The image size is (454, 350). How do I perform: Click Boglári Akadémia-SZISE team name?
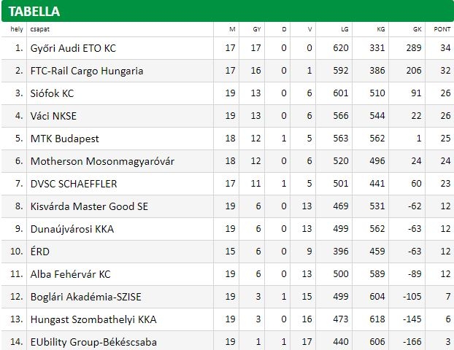click(x=85, y=297)
